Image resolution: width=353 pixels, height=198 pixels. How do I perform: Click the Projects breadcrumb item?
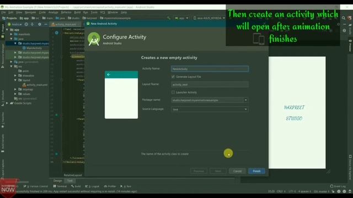tap(9, 18)
